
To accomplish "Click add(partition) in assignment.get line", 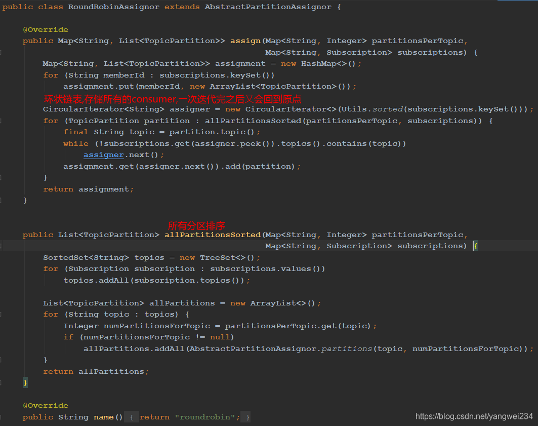I will [260, 167].
